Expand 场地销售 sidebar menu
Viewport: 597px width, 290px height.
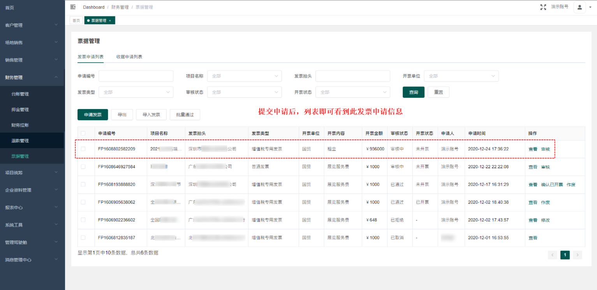click(32, 42)
